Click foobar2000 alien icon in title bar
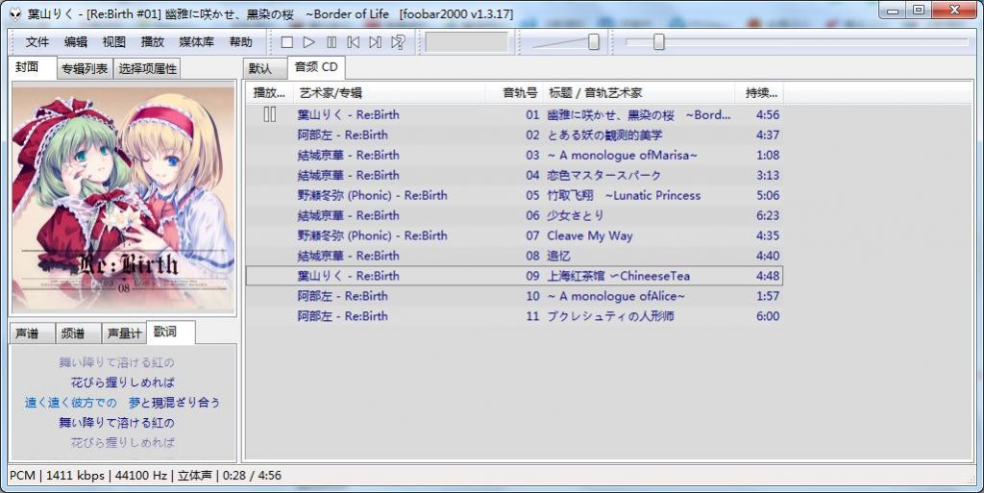The height and width of the screenshot is (493, 984). [x=15, y=13]
